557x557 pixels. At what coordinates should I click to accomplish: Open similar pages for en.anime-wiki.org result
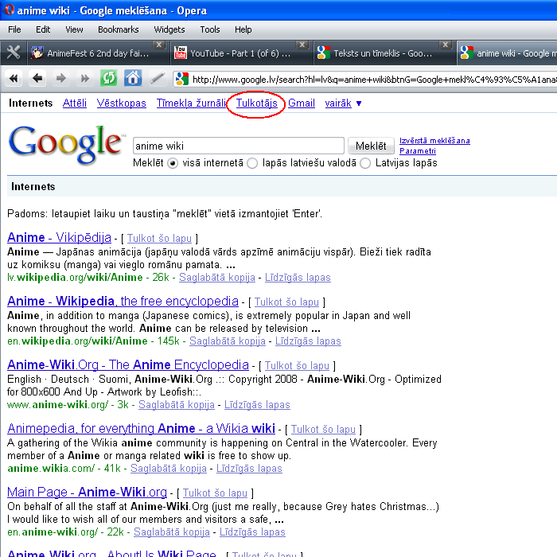[252, 532]
